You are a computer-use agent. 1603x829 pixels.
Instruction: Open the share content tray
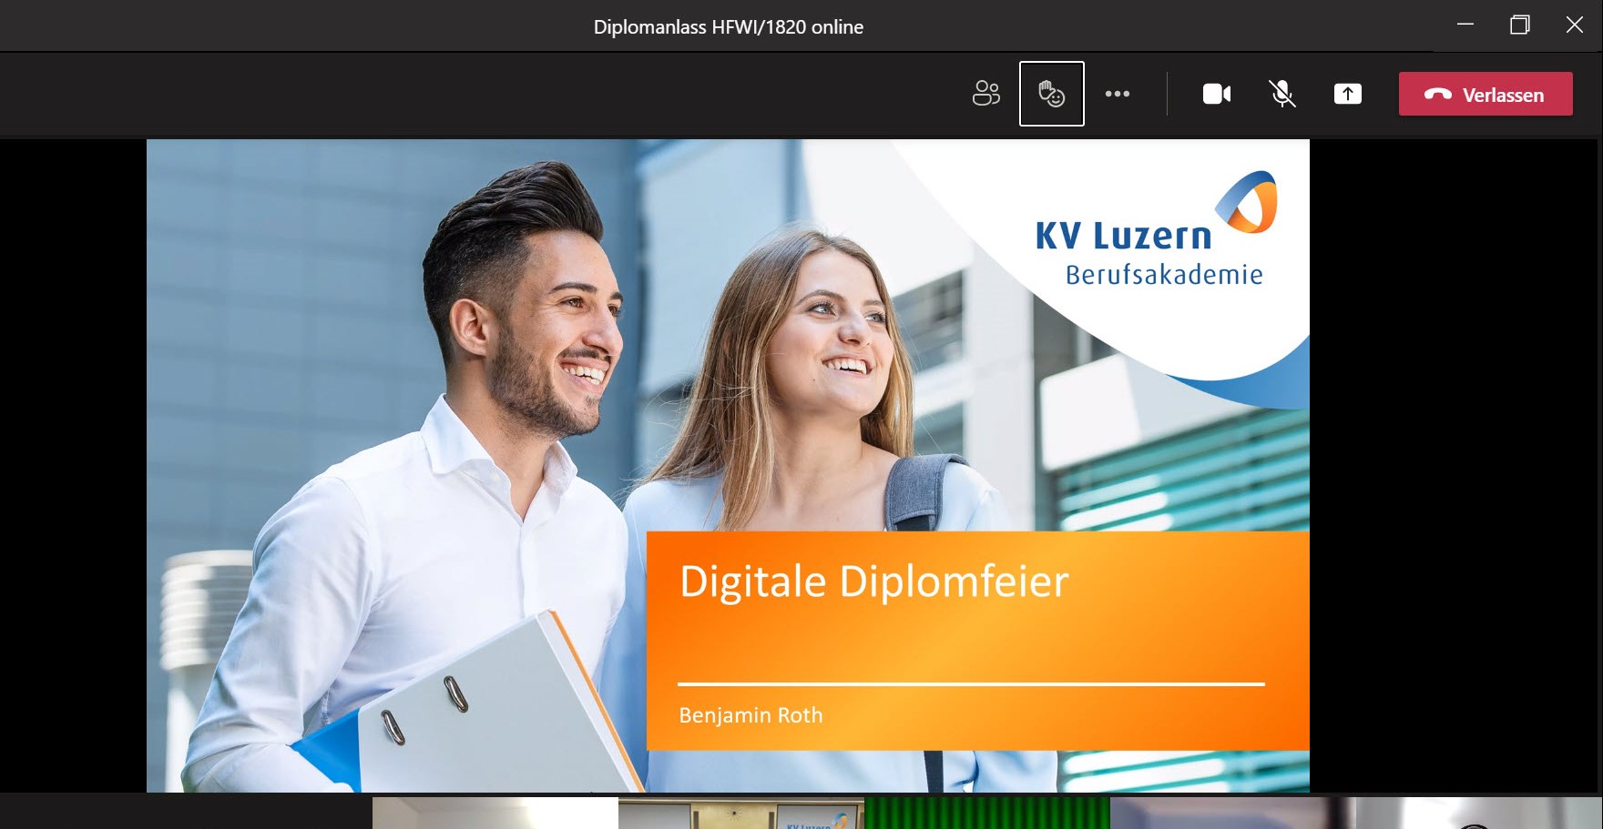pos(1348,94)
